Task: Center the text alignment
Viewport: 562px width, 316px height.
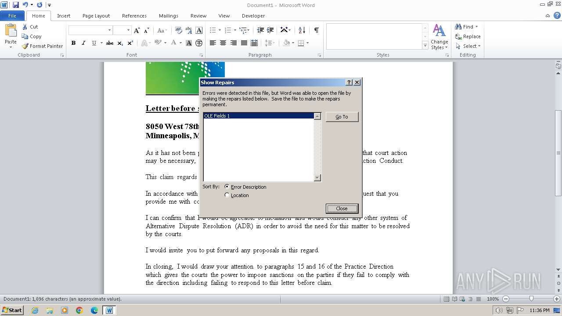Action: 223,43
